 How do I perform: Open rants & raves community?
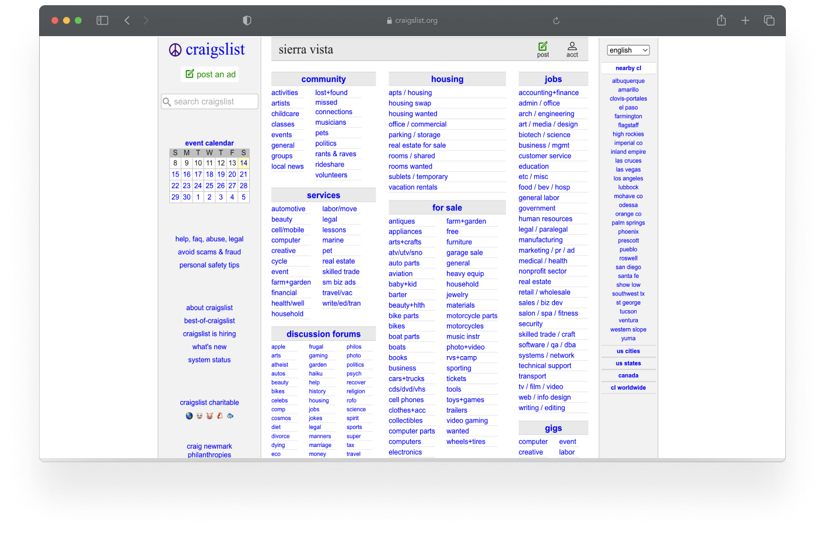click(x=335, y=154)
